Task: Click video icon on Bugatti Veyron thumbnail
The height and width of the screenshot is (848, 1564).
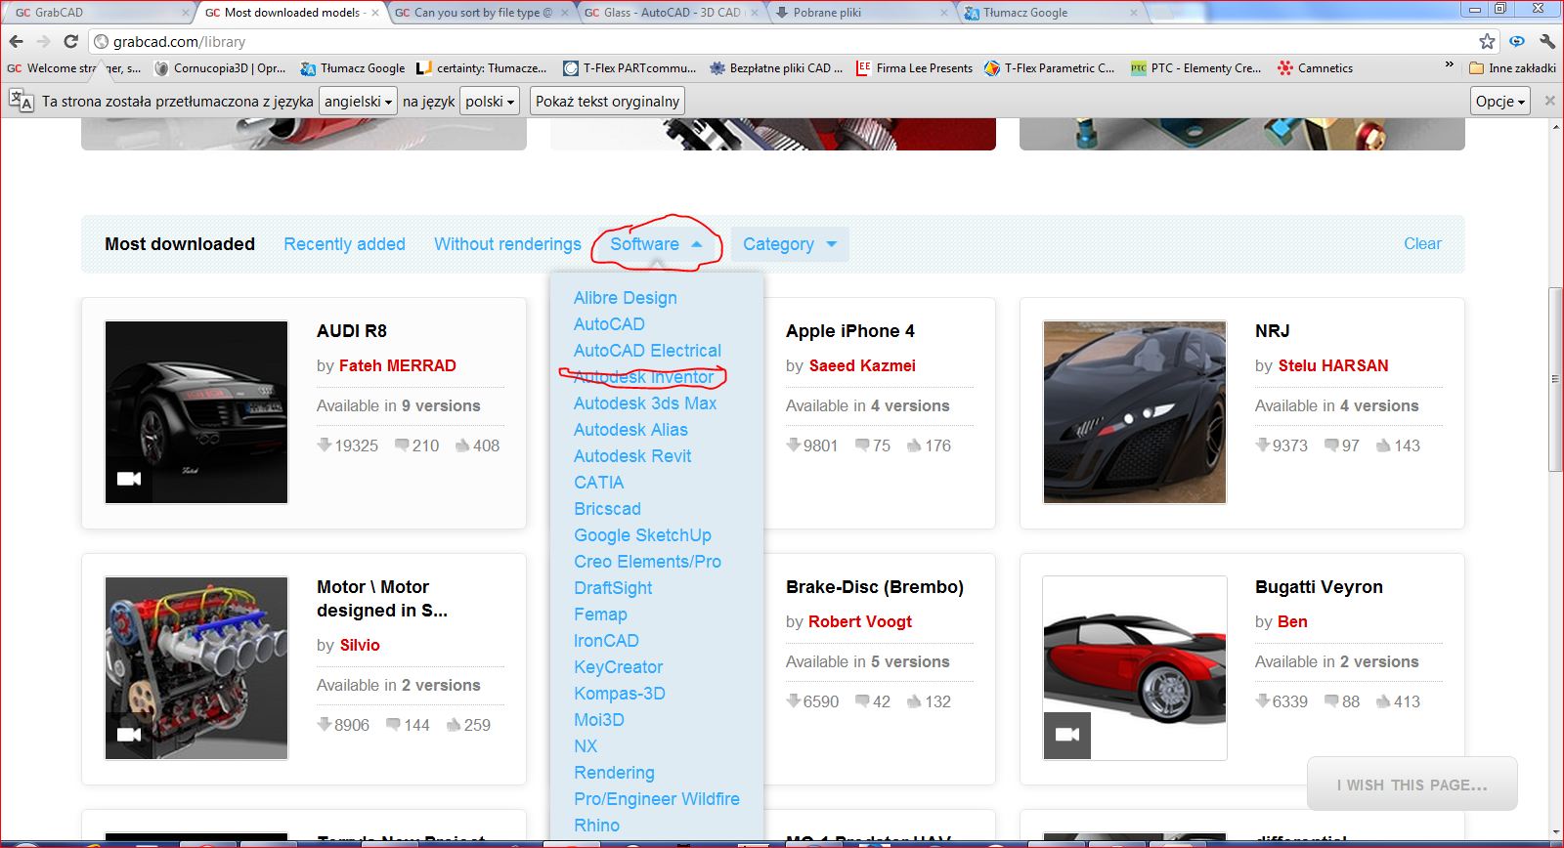Action: tap(1067, 735)
